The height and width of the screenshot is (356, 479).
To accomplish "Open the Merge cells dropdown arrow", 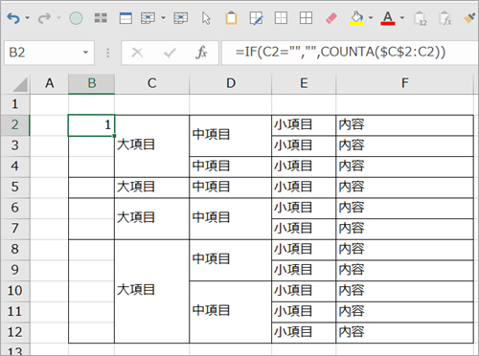I will [163, 18].
